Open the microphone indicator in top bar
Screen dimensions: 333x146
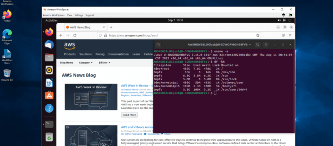284,21
